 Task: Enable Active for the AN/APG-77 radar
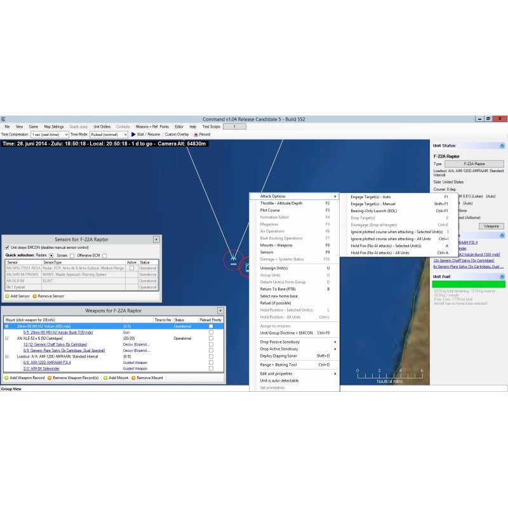point(131,268)
